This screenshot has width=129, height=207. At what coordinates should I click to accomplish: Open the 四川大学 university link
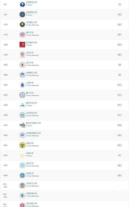(30, 63)
